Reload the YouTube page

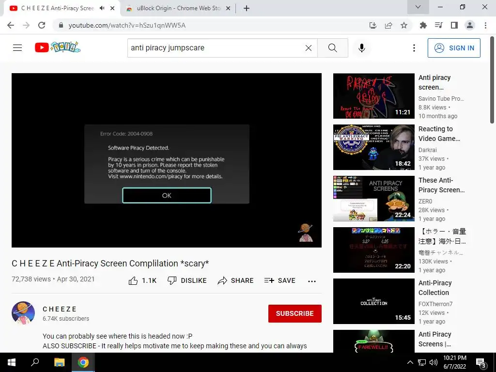tap(42, 25)
